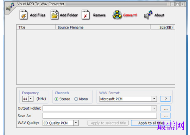Click the app speaker logo in title bar

click(x=10, y=7)
